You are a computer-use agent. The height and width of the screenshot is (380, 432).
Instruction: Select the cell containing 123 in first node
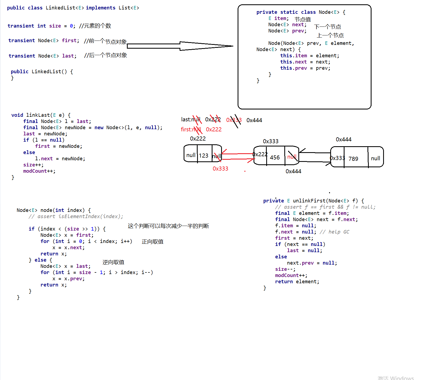205,154
